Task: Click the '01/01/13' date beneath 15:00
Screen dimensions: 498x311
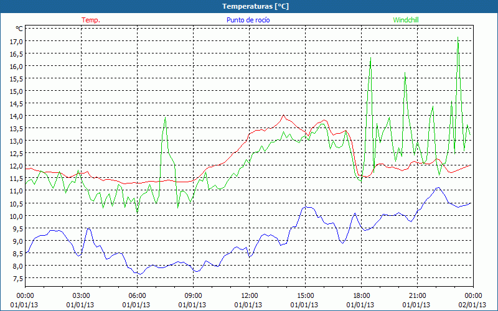Action: click(304, 305)
